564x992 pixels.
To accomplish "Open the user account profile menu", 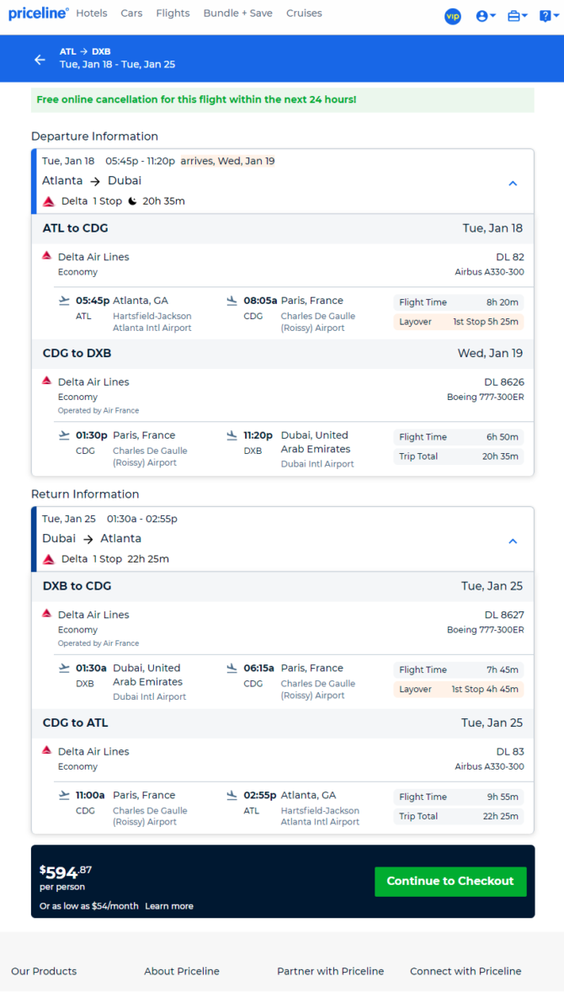I will (x=486, y=17).
